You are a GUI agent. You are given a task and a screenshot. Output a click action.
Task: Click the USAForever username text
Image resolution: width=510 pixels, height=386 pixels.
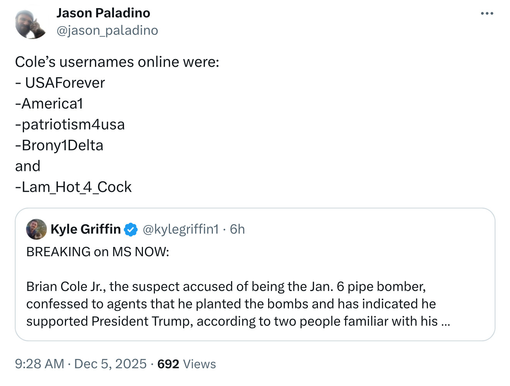coord(65,83)
